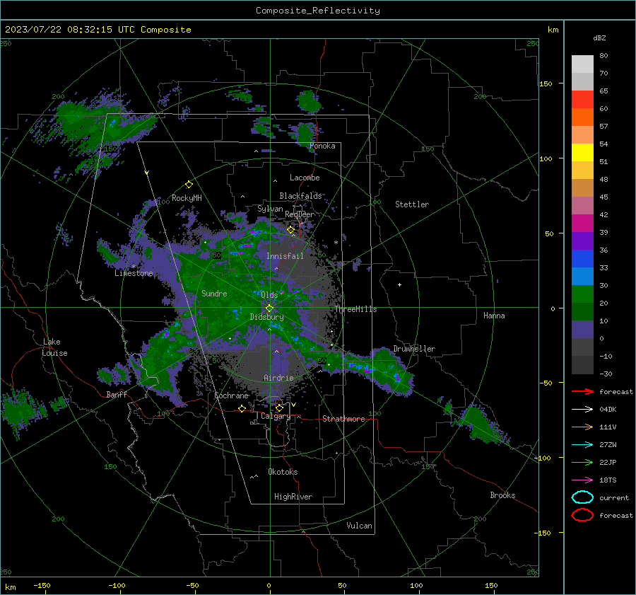Click the Calgary city label
Screen dimensions: 636x595
tap(276, 416)
